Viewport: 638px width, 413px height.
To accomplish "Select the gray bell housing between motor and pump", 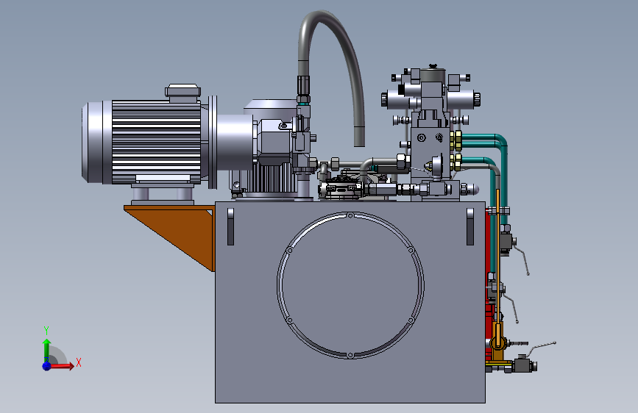I will point(235,143).
